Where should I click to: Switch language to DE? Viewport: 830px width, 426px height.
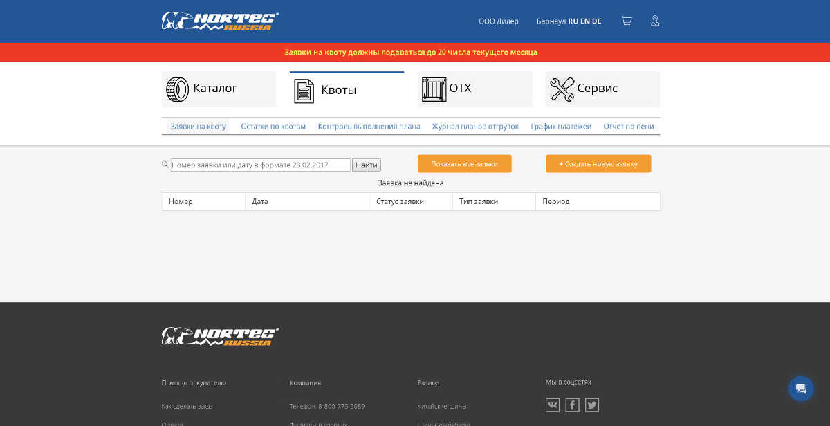(x=596, y=21)
